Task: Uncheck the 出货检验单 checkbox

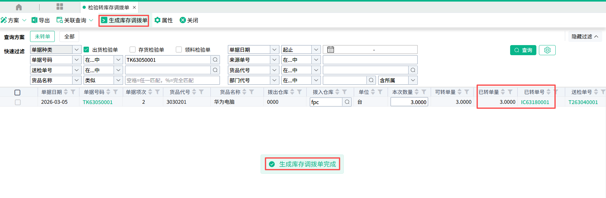Action: coord(86,49)
